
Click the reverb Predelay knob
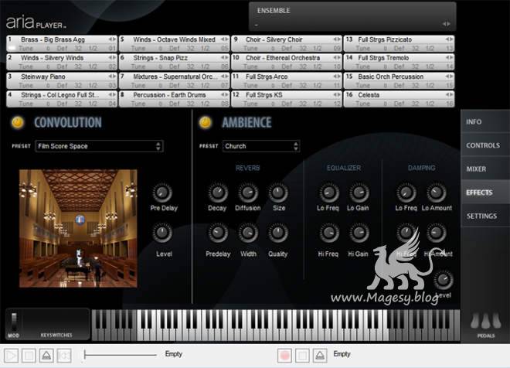coord(218,232)
